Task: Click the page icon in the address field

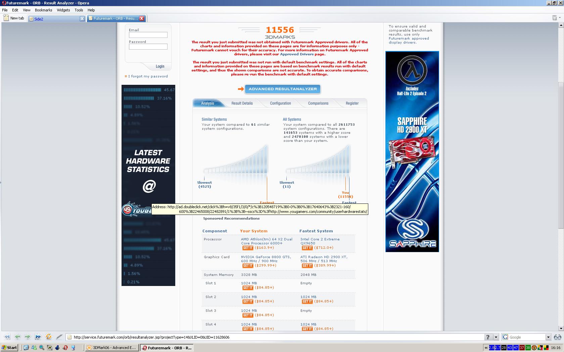Action: pyautogui.click(x=69, y=337)
